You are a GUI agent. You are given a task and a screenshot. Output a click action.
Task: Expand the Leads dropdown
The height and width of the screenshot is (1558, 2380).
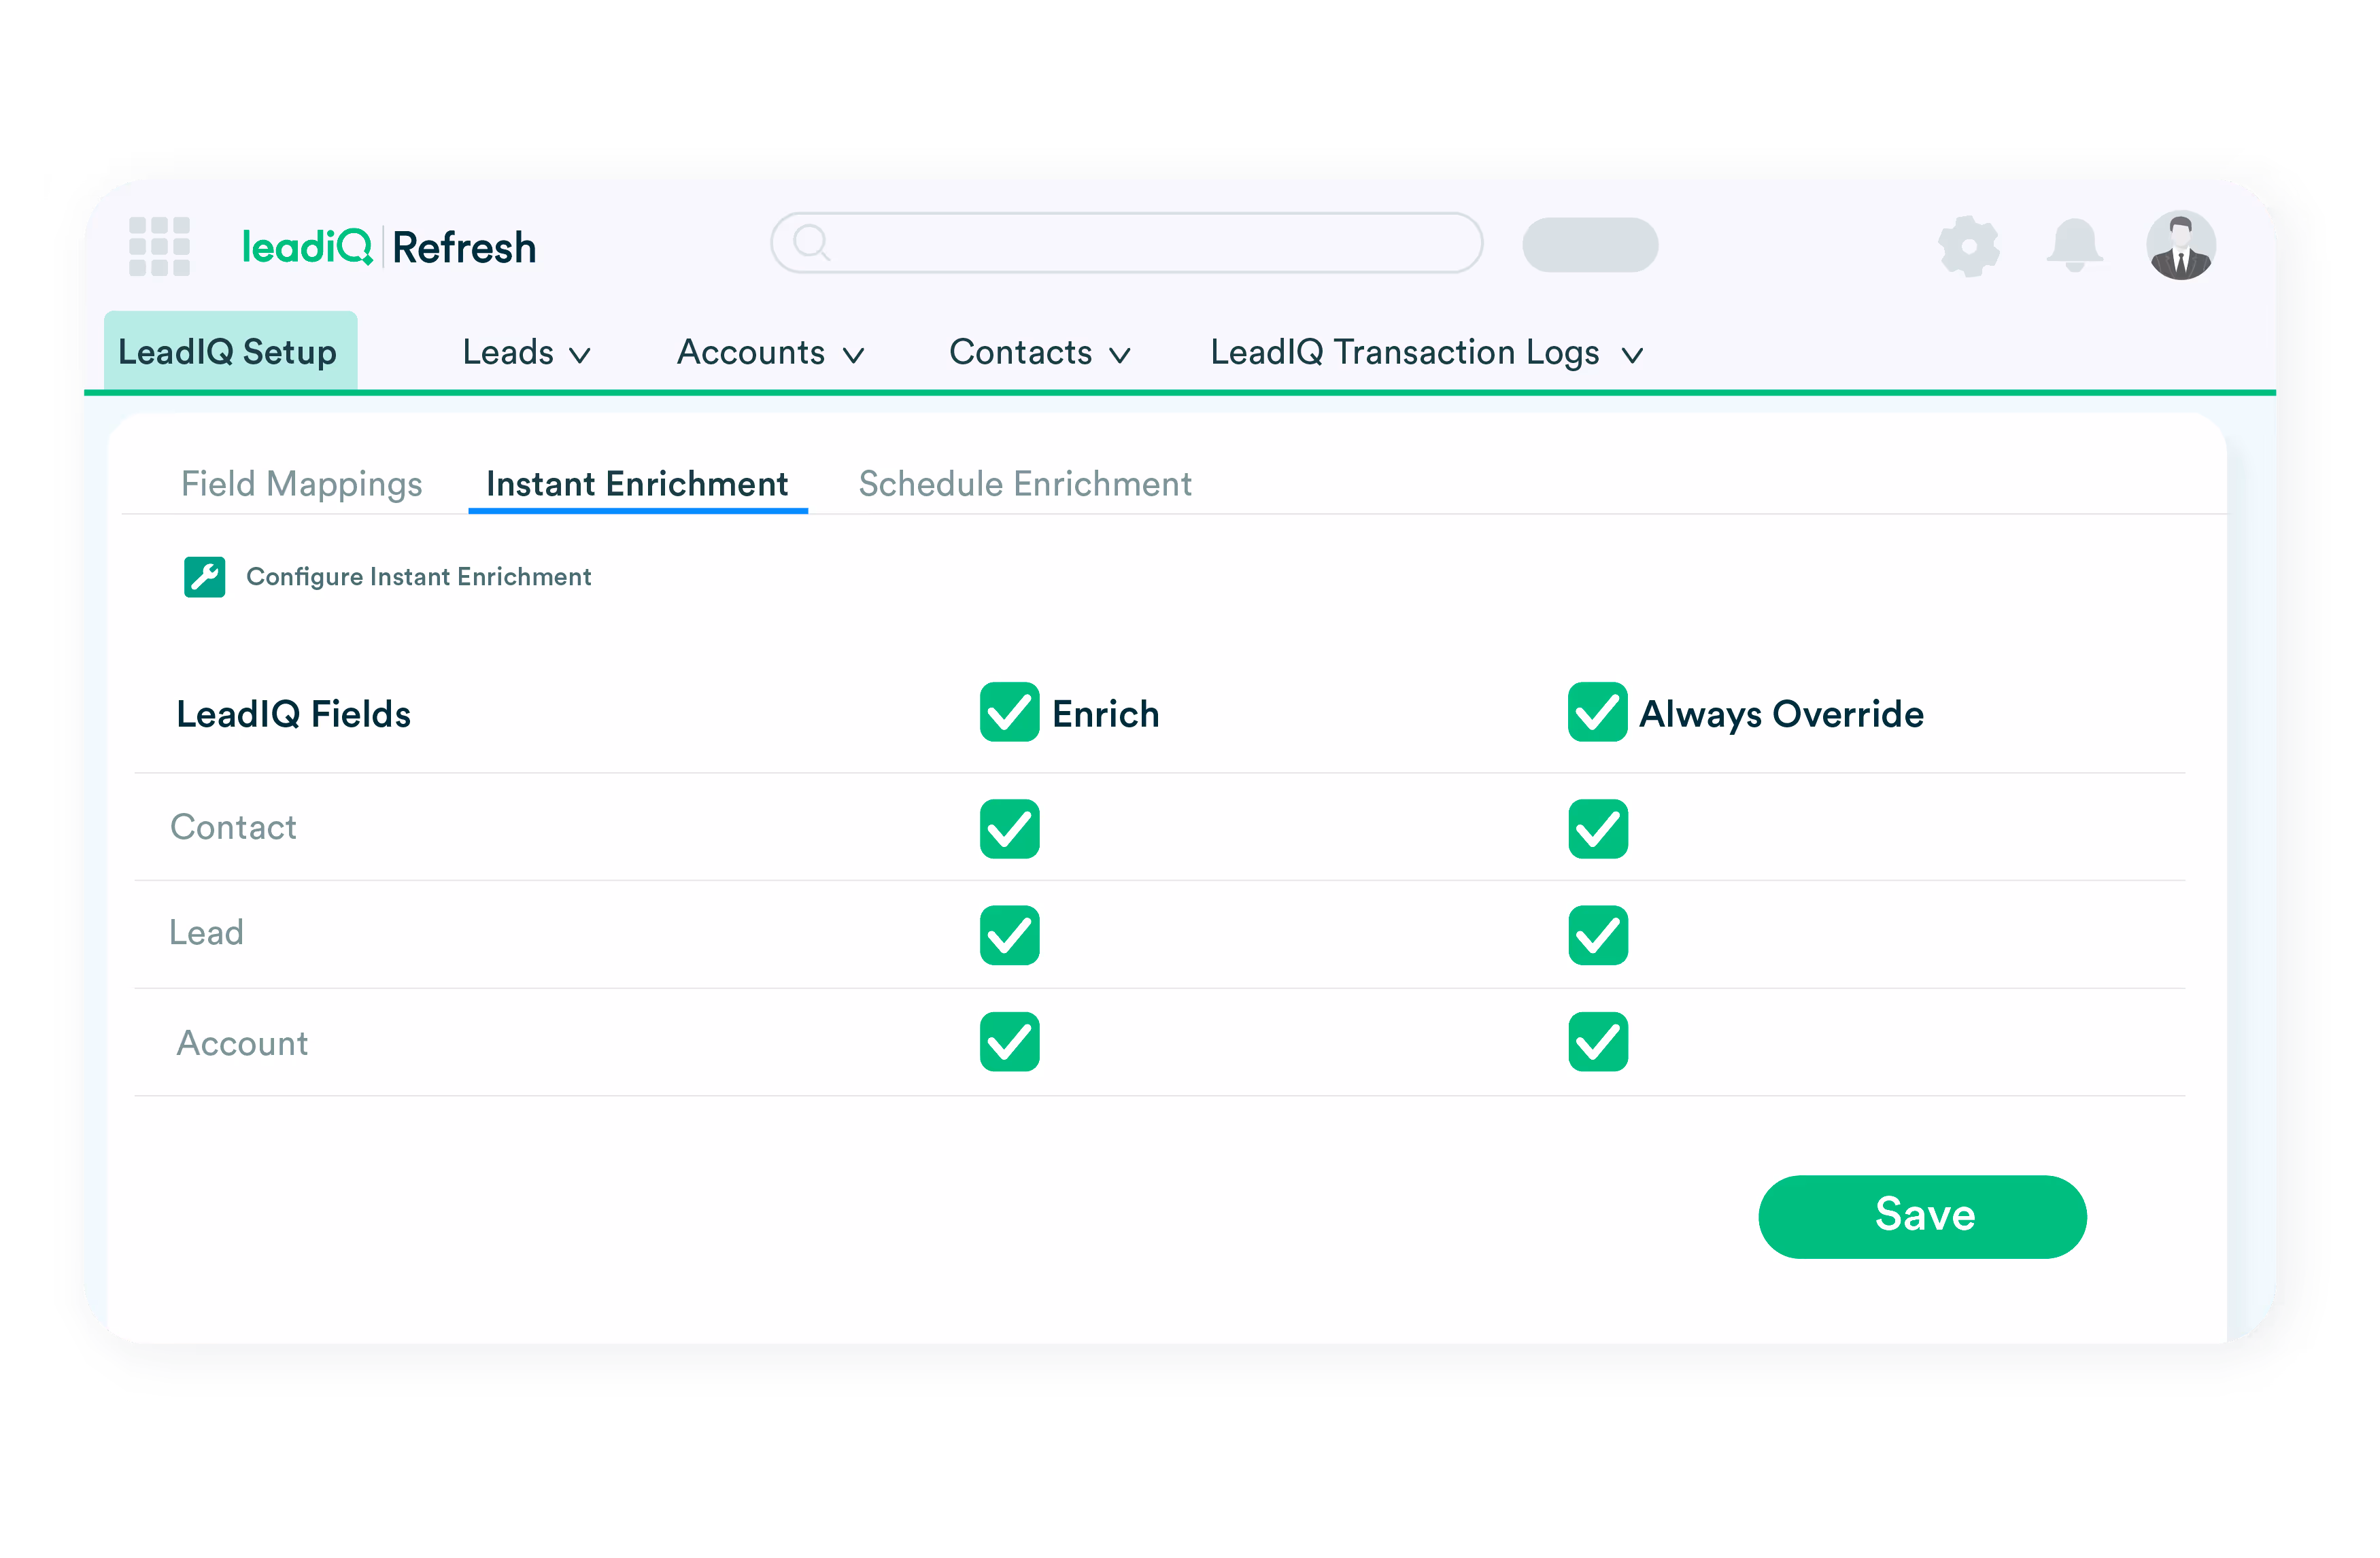coord(527,352)
